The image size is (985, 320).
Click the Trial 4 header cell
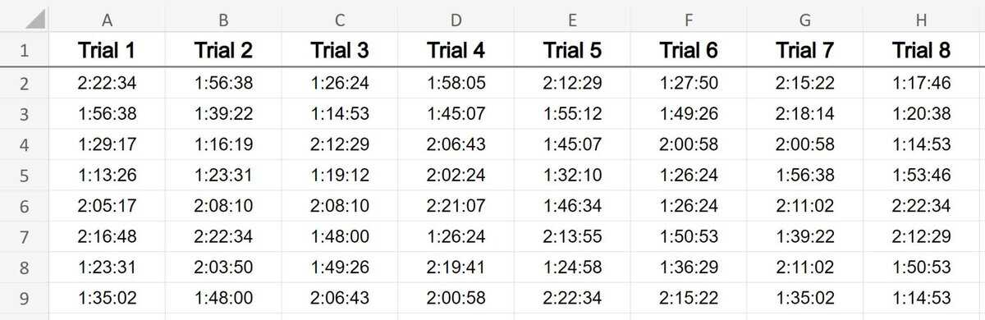click(x=456, y=51)
